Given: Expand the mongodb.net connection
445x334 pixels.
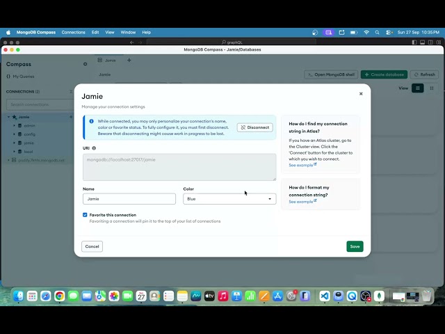Looking at the screenshot, I should [x=8, y=160].
